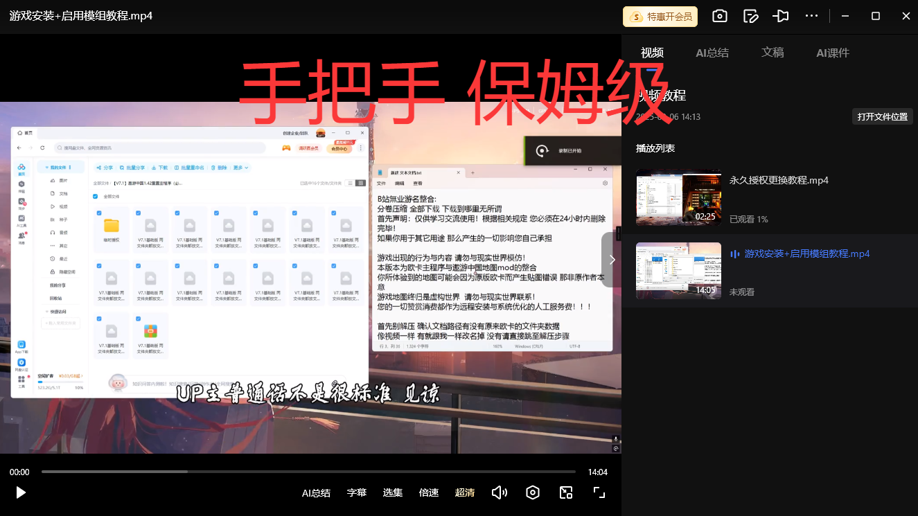The image size is (918, 516).
Task: Open the 选集 episode selection list
Action: [x=393, y=492]
